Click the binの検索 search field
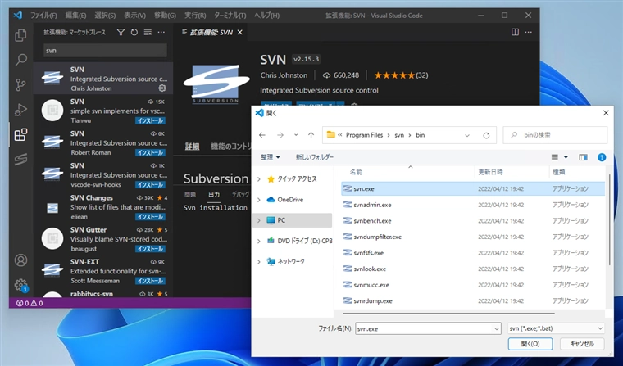This screenshot has width=623, height=366. coord(555,135)
